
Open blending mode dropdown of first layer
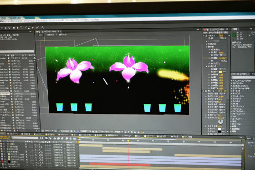pyautogui.click(x=57, y=145)
